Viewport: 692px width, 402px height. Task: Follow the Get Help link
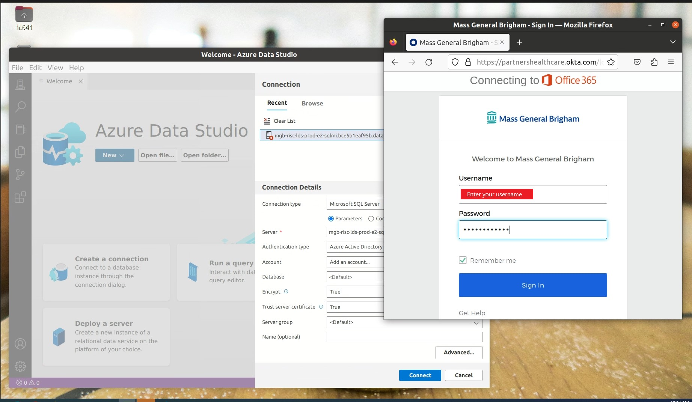click(x=472, y=313)
